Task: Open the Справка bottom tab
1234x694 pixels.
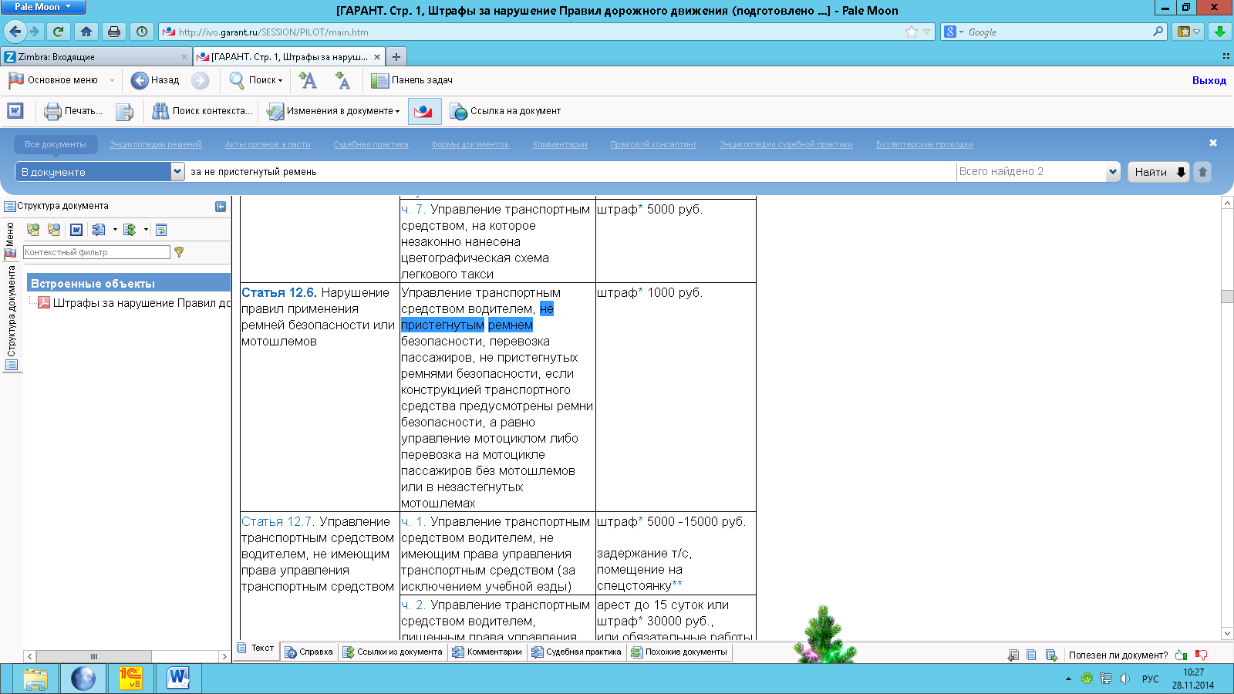Action: click(308, 652)
